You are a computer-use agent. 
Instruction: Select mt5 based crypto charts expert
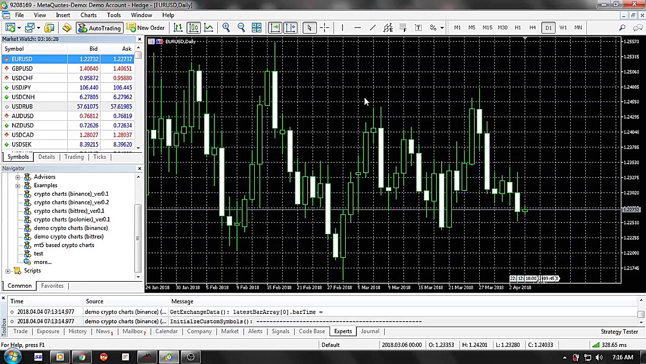(64, 245)
